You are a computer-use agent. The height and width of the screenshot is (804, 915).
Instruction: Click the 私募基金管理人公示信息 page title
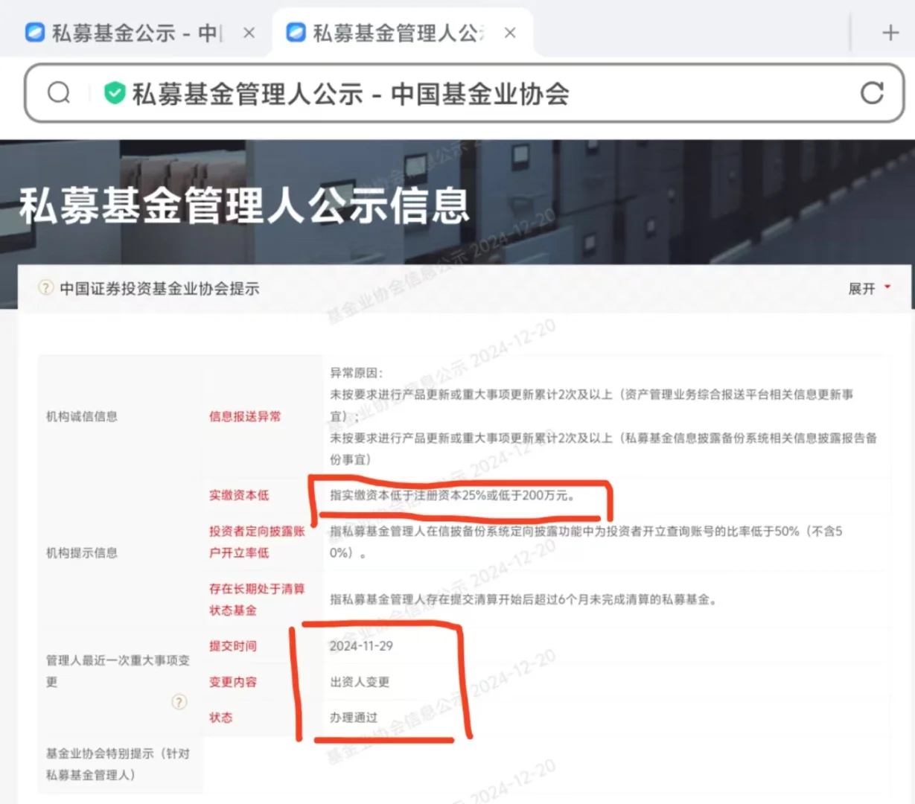click(244, 206)
